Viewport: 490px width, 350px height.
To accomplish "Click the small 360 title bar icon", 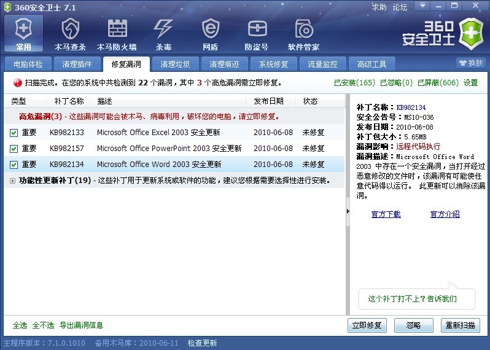I will tap(7, 7).
